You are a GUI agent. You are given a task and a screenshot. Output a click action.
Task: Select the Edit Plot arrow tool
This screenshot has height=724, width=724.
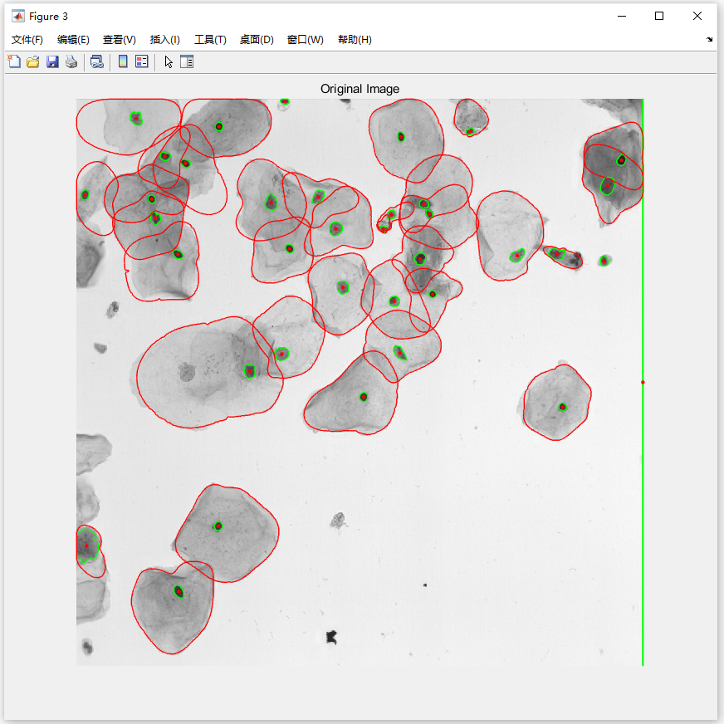coord(169,62)
